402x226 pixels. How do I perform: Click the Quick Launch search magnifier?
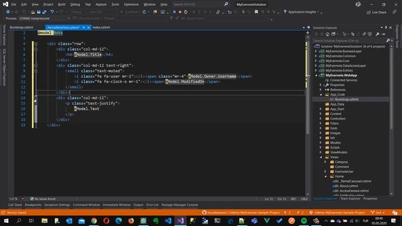click(226, 4)
